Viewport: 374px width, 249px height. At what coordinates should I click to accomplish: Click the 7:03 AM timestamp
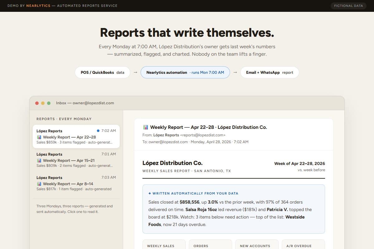tap(108, 177)
